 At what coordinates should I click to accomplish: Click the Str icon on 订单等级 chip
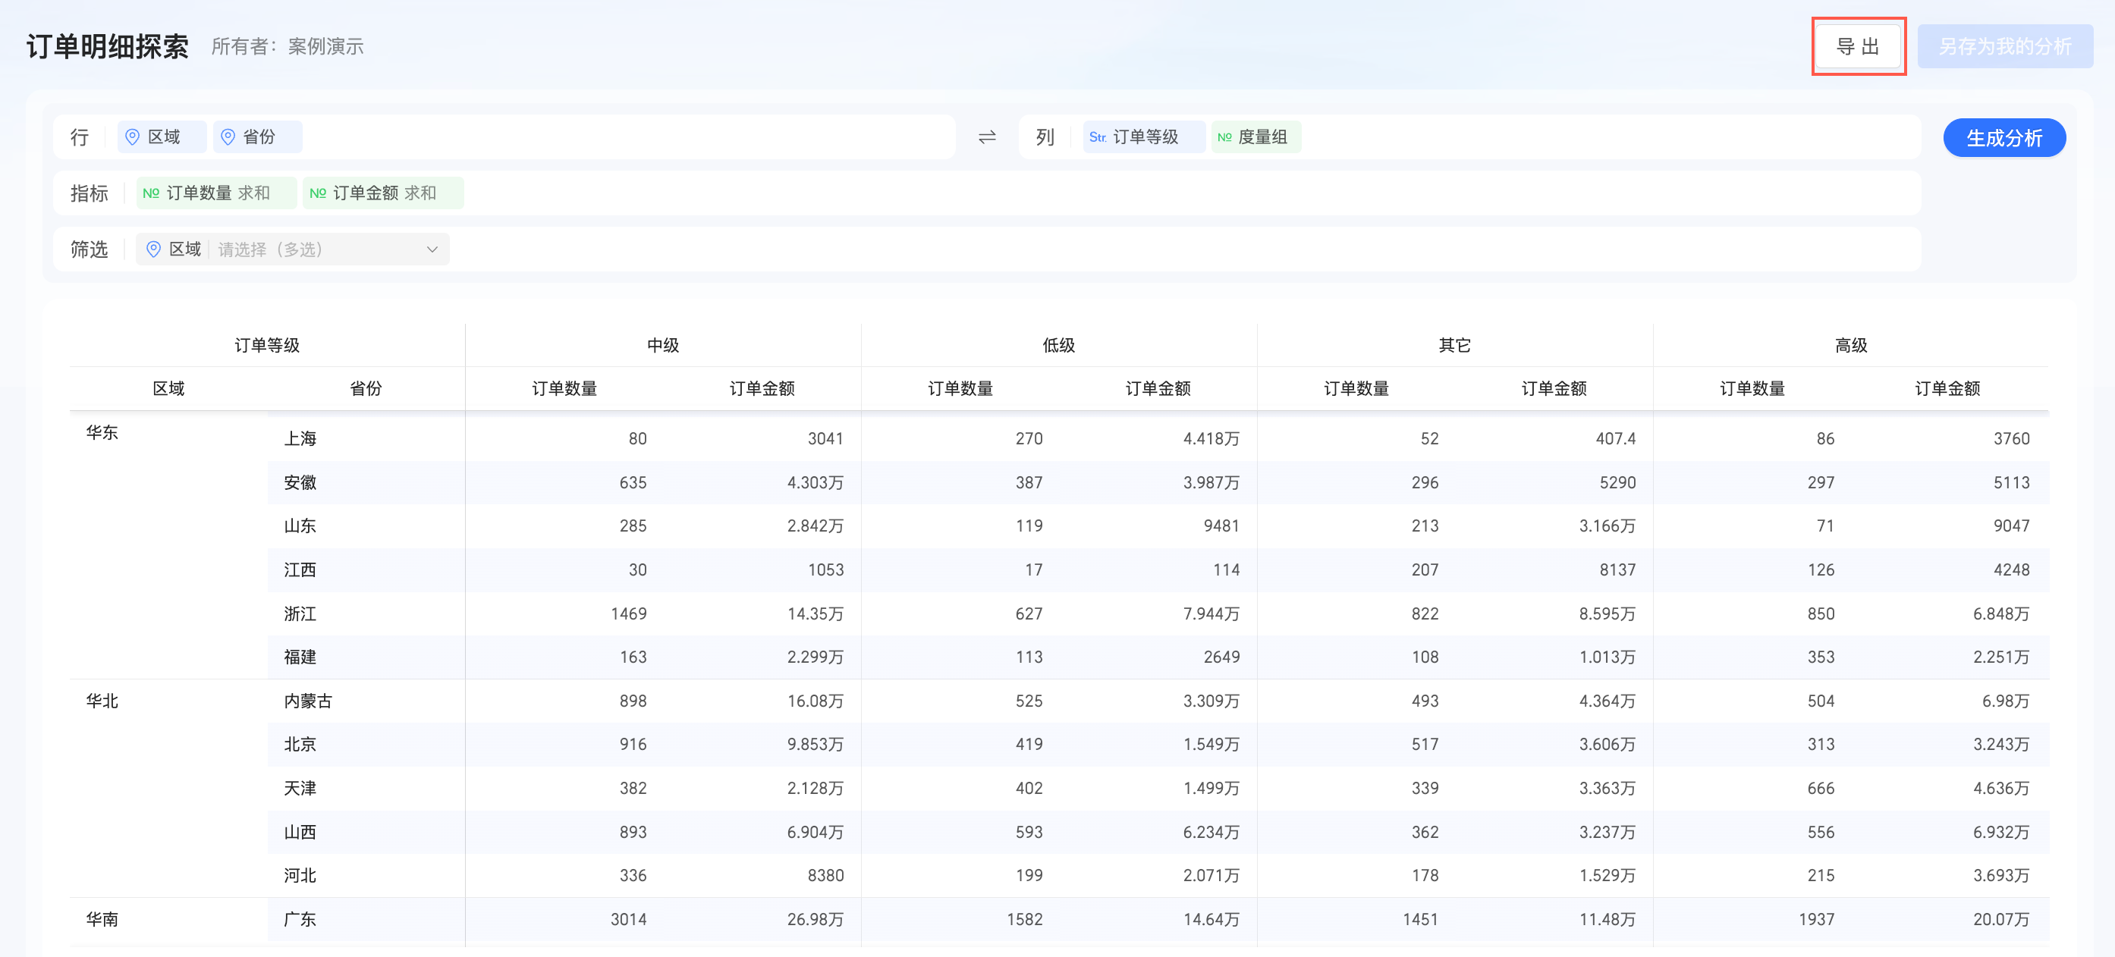point(1098,137)
